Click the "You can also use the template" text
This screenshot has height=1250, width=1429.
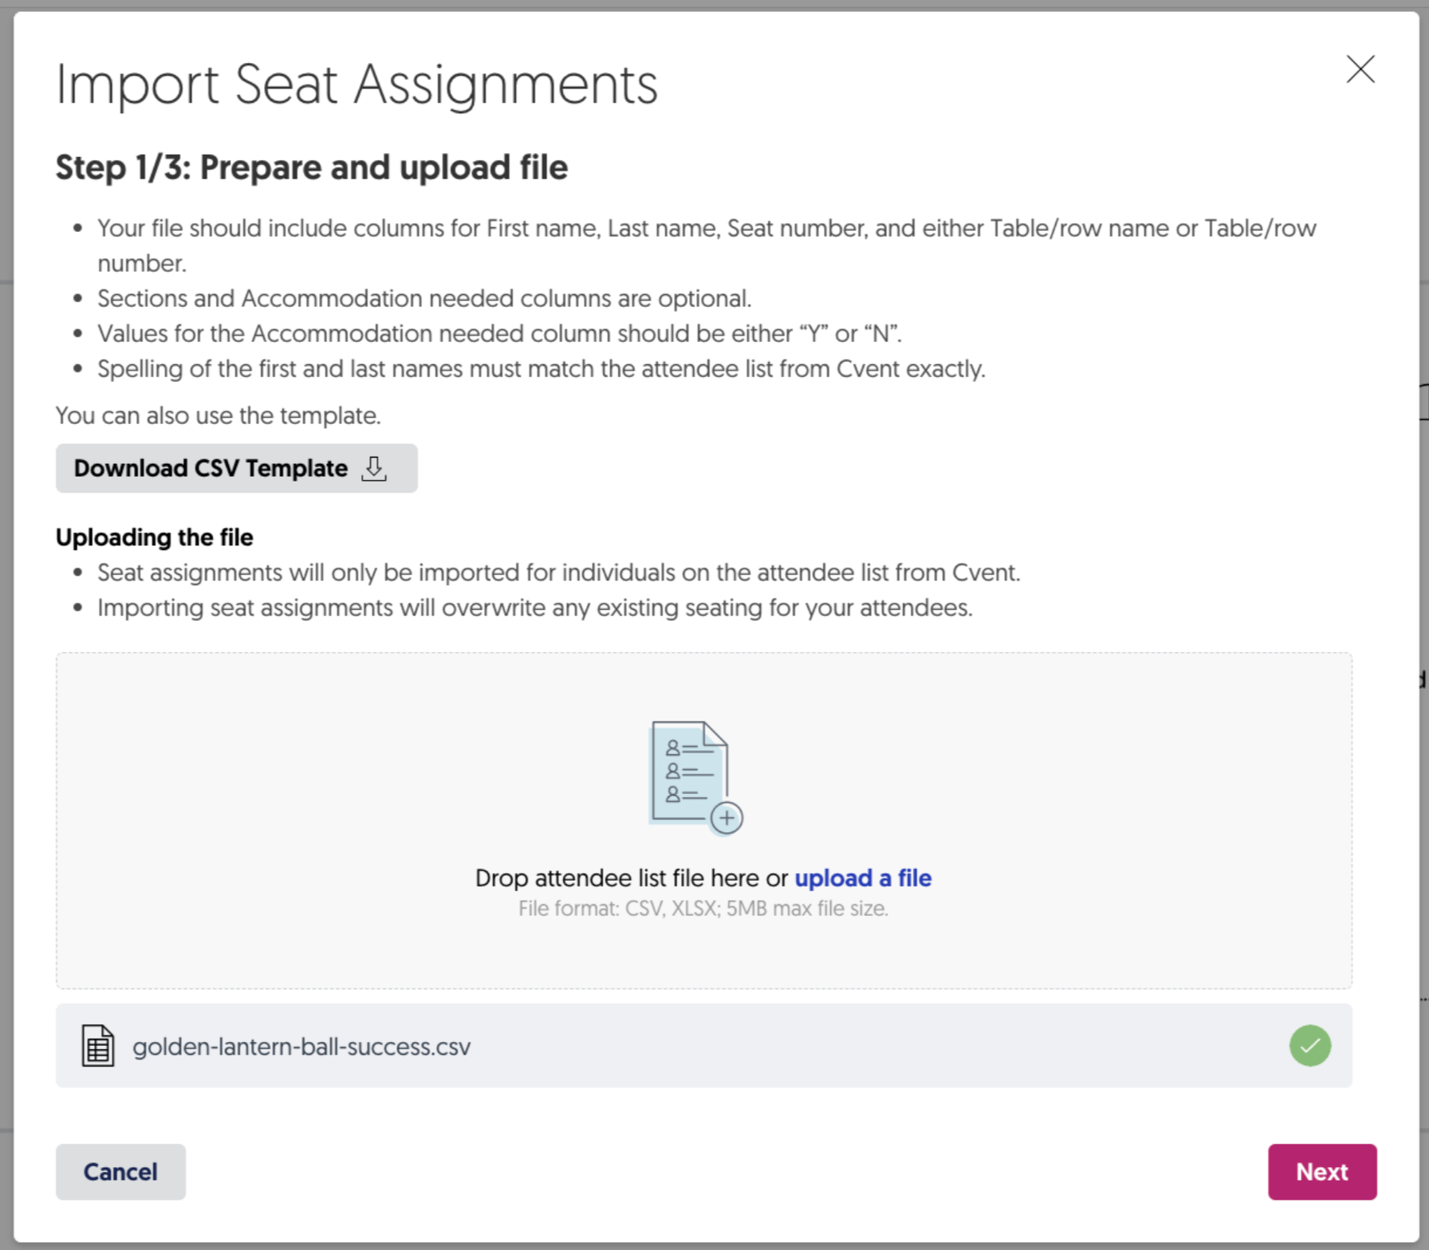click(x=218, y=415)
